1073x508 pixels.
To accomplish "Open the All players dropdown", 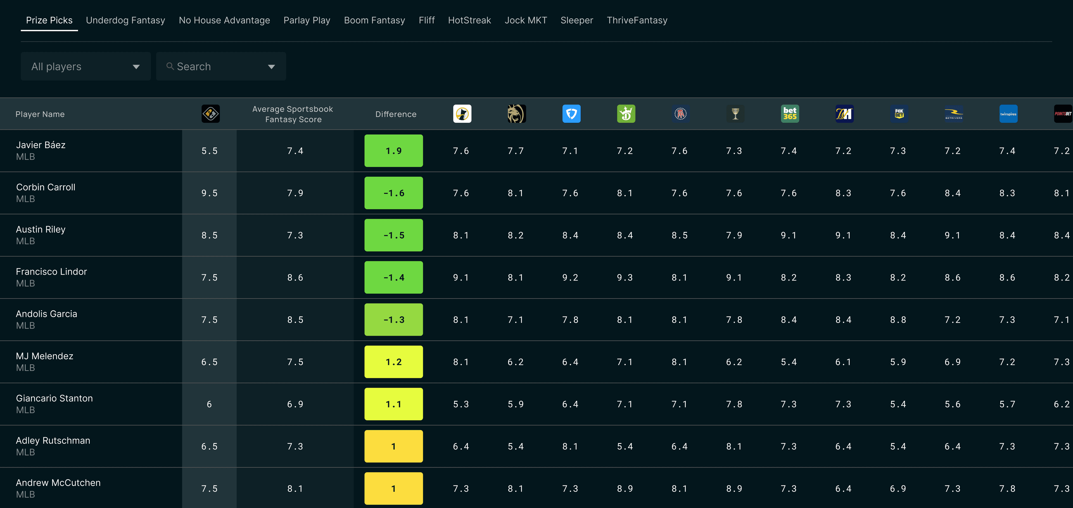I will click(86, 66).
